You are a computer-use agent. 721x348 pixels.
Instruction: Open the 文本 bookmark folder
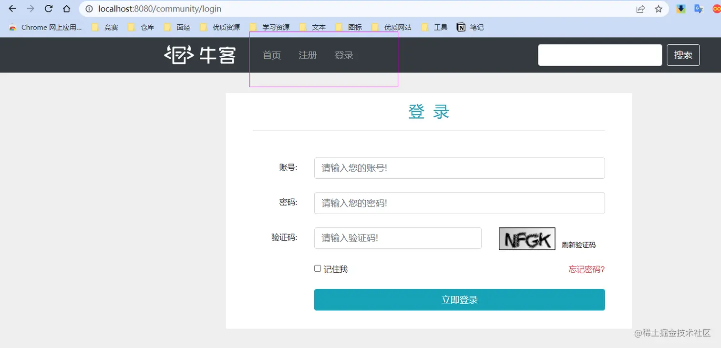click(x=313, y=27)
